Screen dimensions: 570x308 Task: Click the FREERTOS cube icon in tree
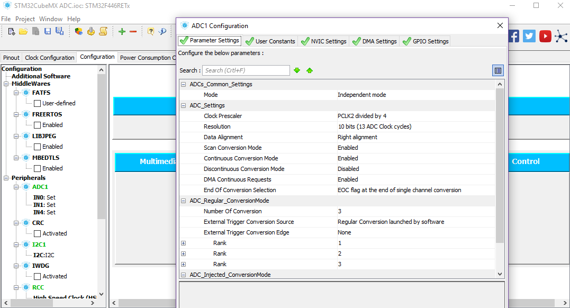[26, 114]
